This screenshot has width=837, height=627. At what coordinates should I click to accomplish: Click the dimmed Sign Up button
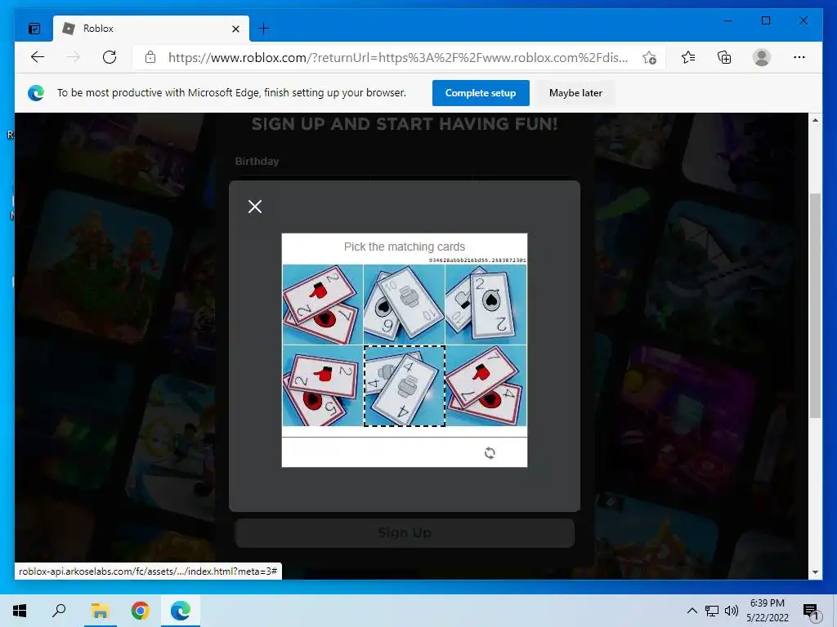click(405, 532)
